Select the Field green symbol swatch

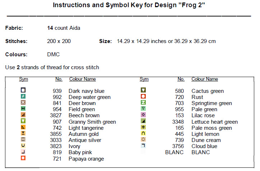pos(23,109)
